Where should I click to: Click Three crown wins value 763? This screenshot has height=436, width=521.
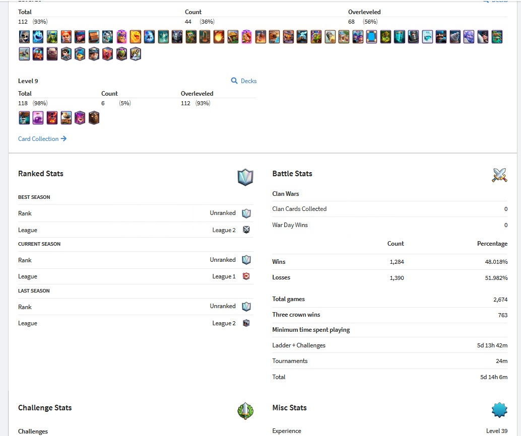coord(503,315)
